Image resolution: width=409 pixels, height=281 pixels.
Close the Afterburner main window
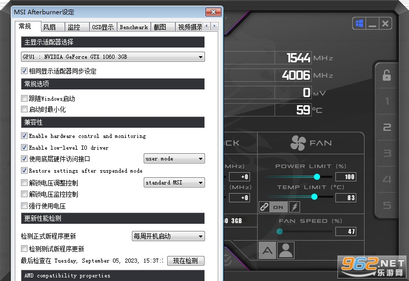(385, 24)
